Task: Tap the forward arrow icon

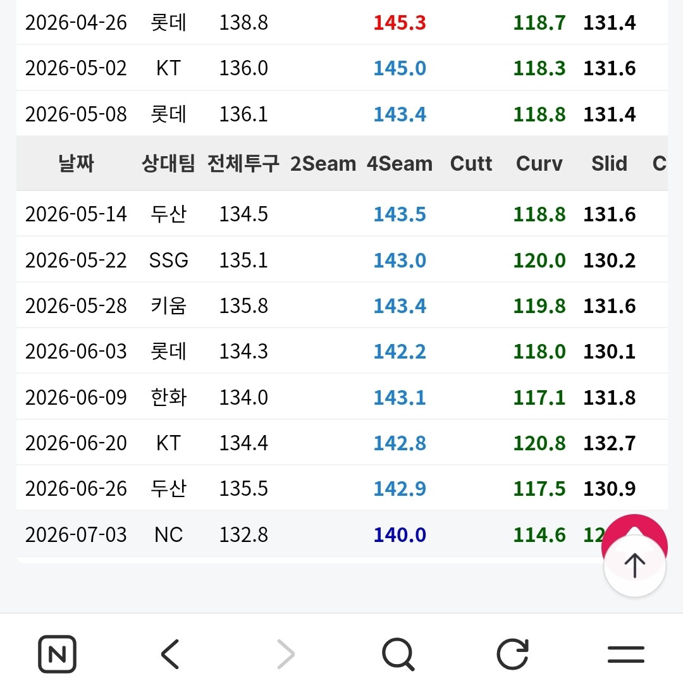Action: [x=285, y=654]
